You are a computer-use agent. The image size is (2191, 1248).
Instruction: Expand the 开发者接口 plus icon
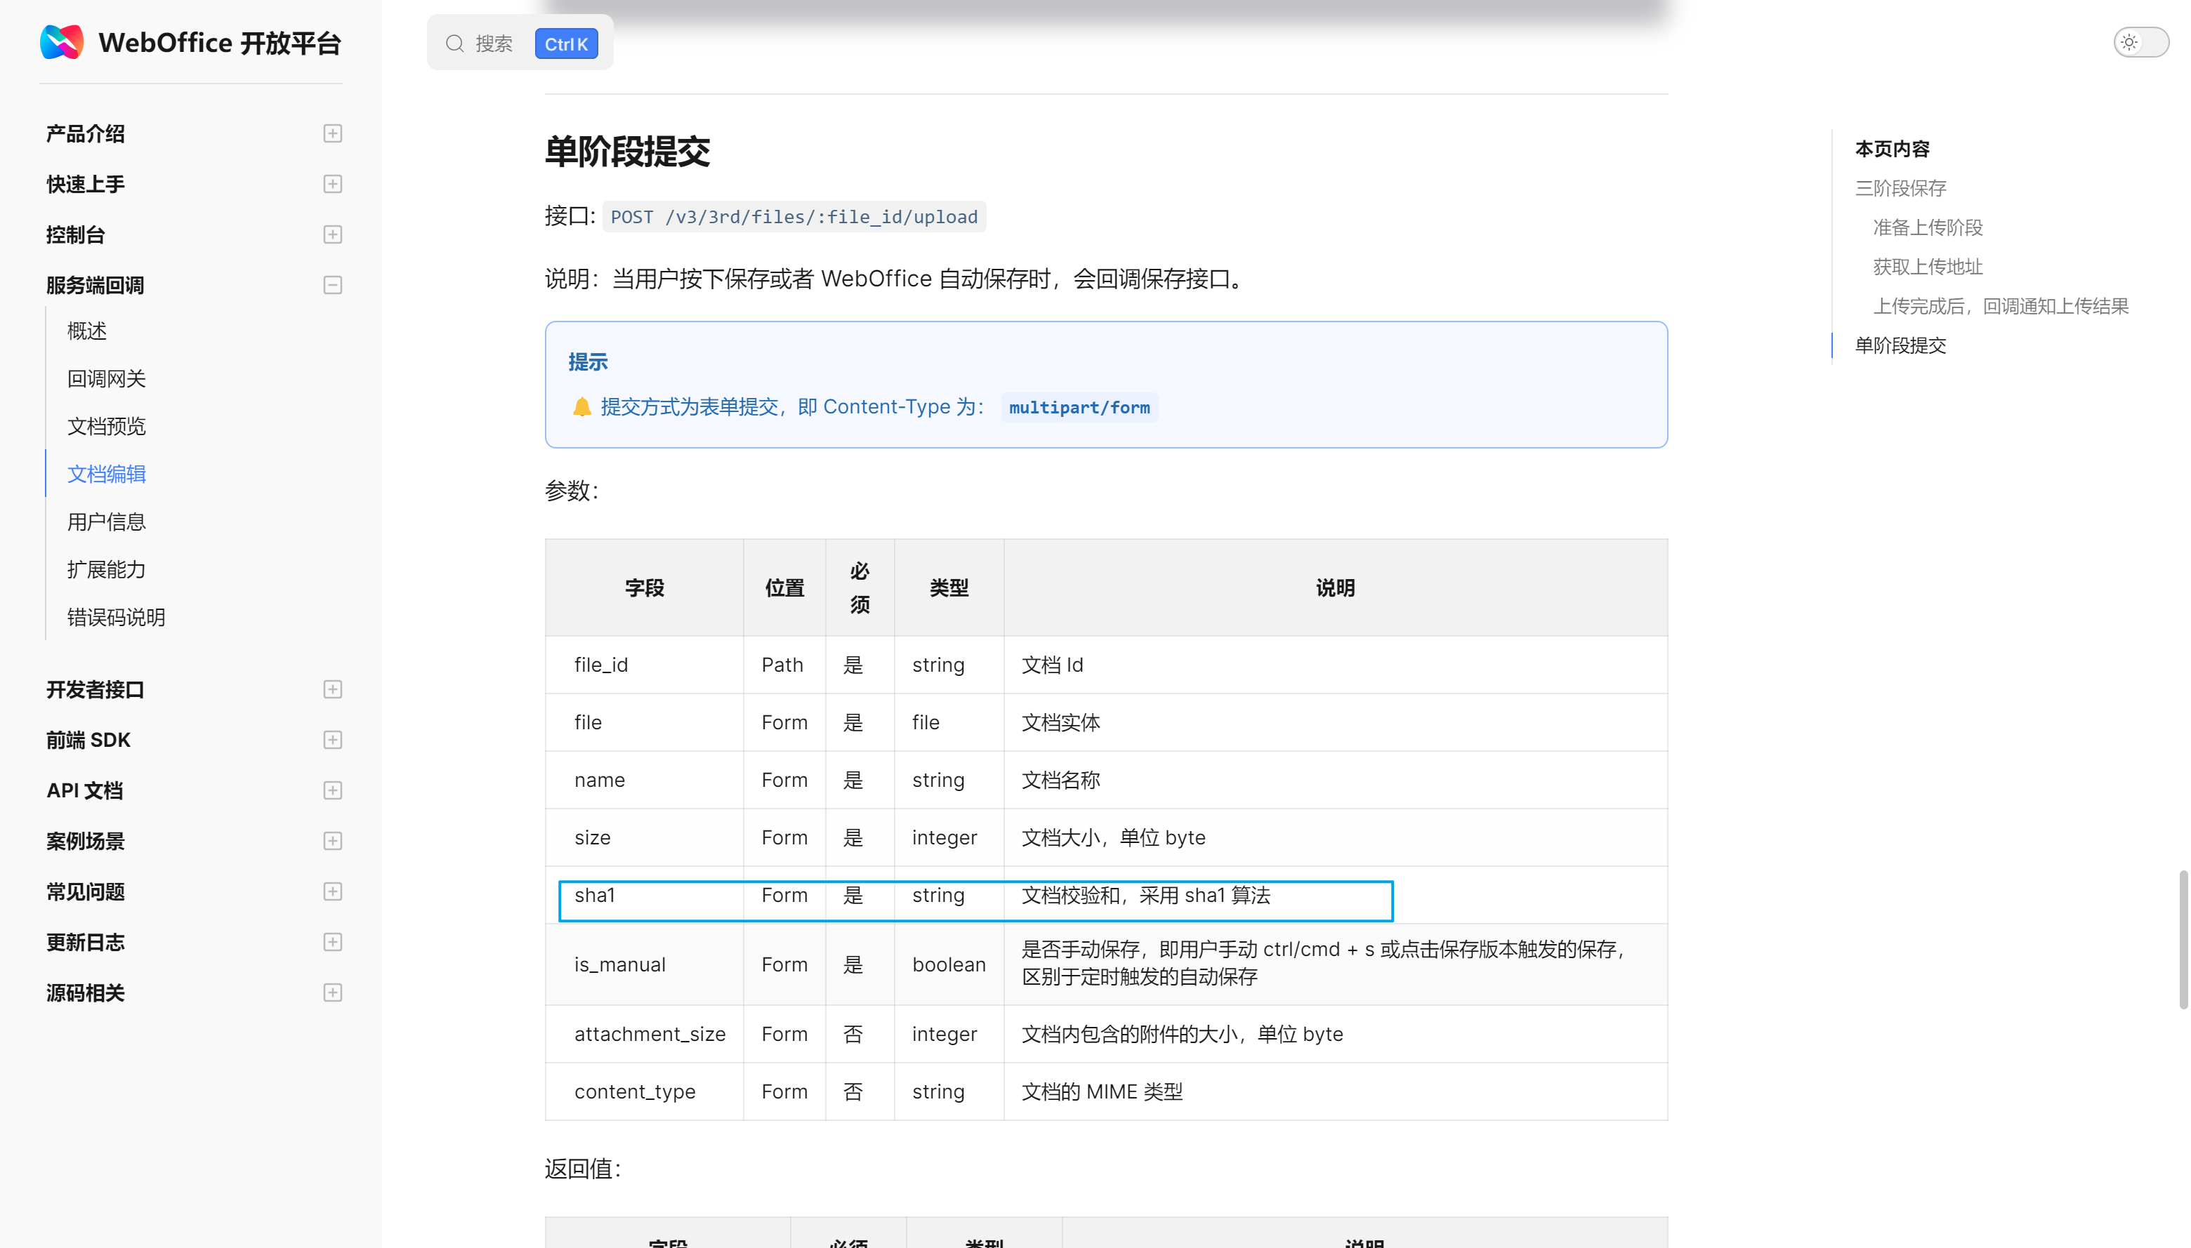coord(333,690)
